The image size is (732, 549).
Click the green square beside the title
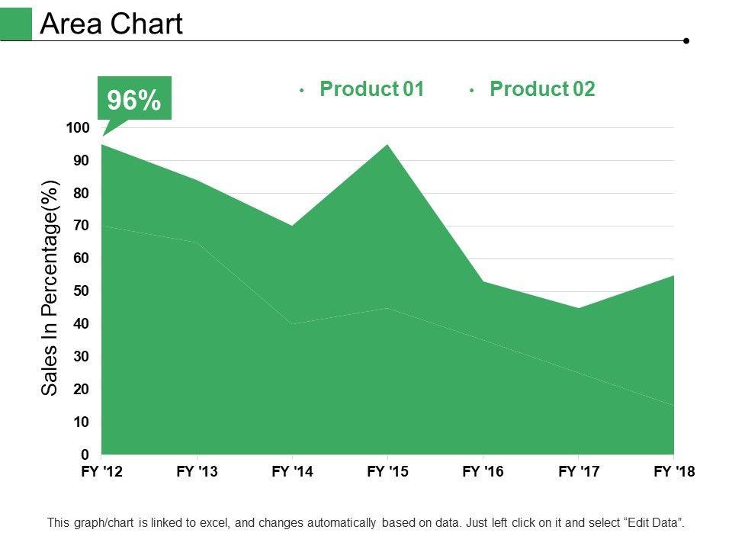coord(16,24)
